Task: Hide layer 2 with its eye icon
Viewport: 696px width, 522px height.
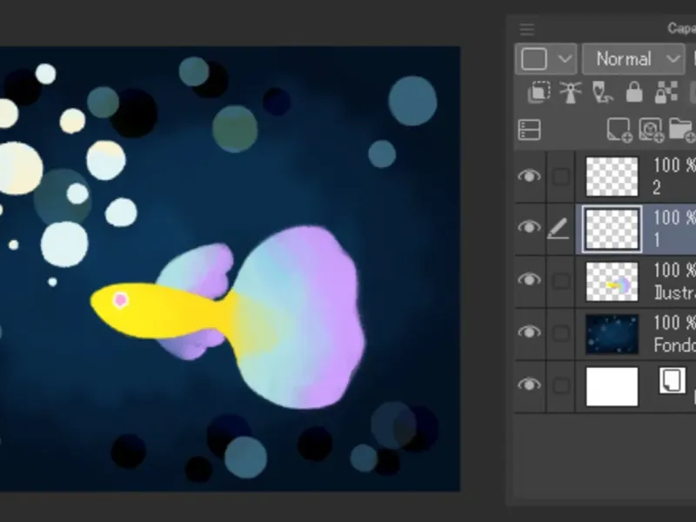Action: click(529, 177)
